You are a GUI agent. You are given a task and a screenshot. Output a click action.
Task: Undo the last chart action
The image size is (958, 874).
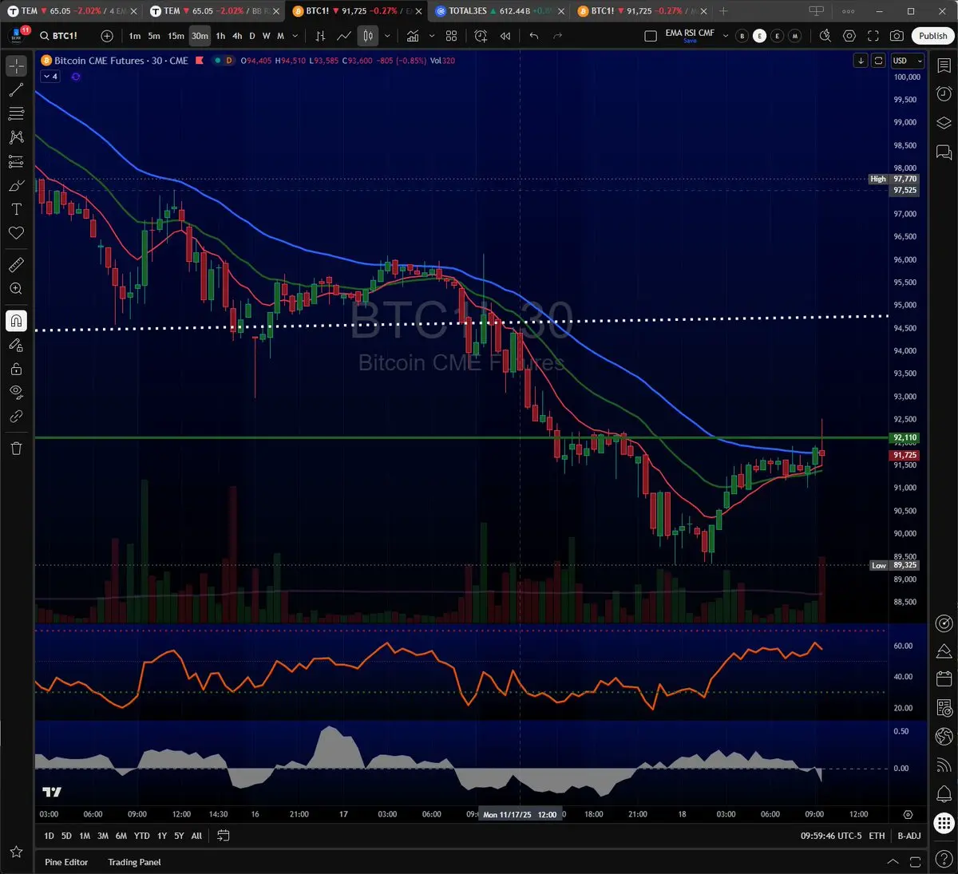click(x=533, y=36)
